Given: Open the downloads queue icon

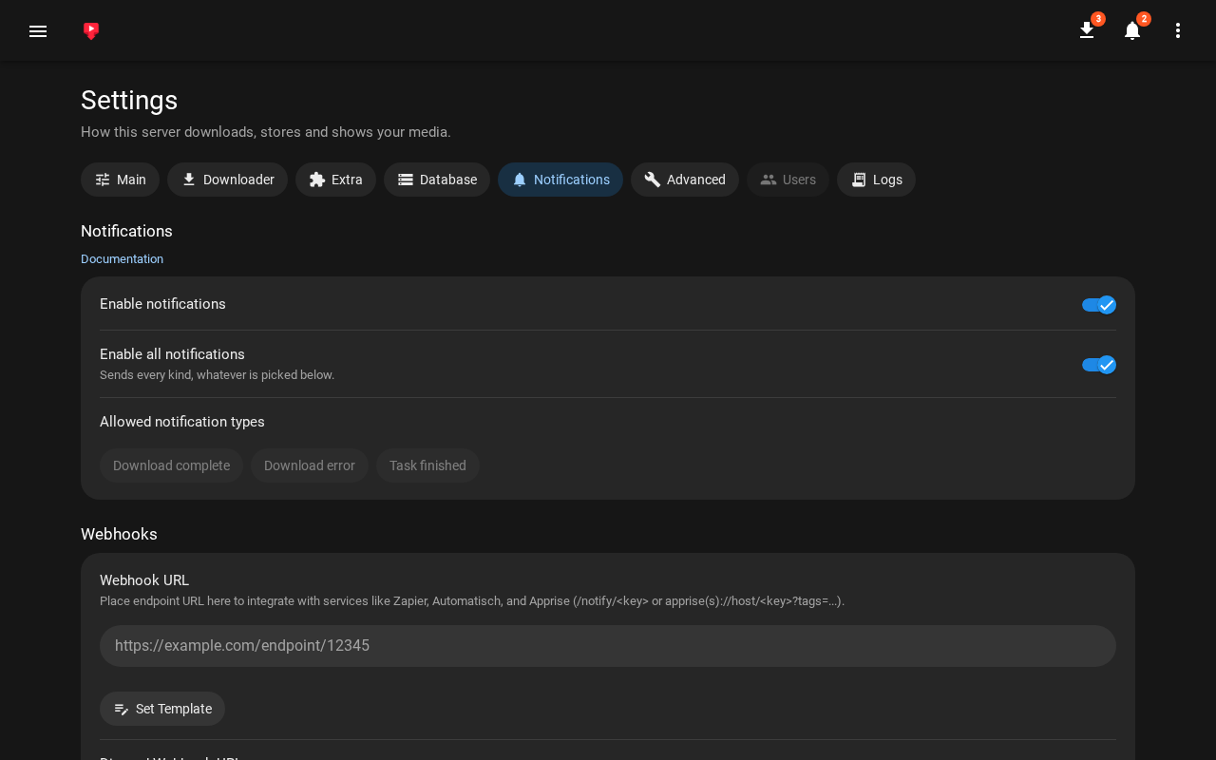Looking at the screenshot, I should [1087, 30].
